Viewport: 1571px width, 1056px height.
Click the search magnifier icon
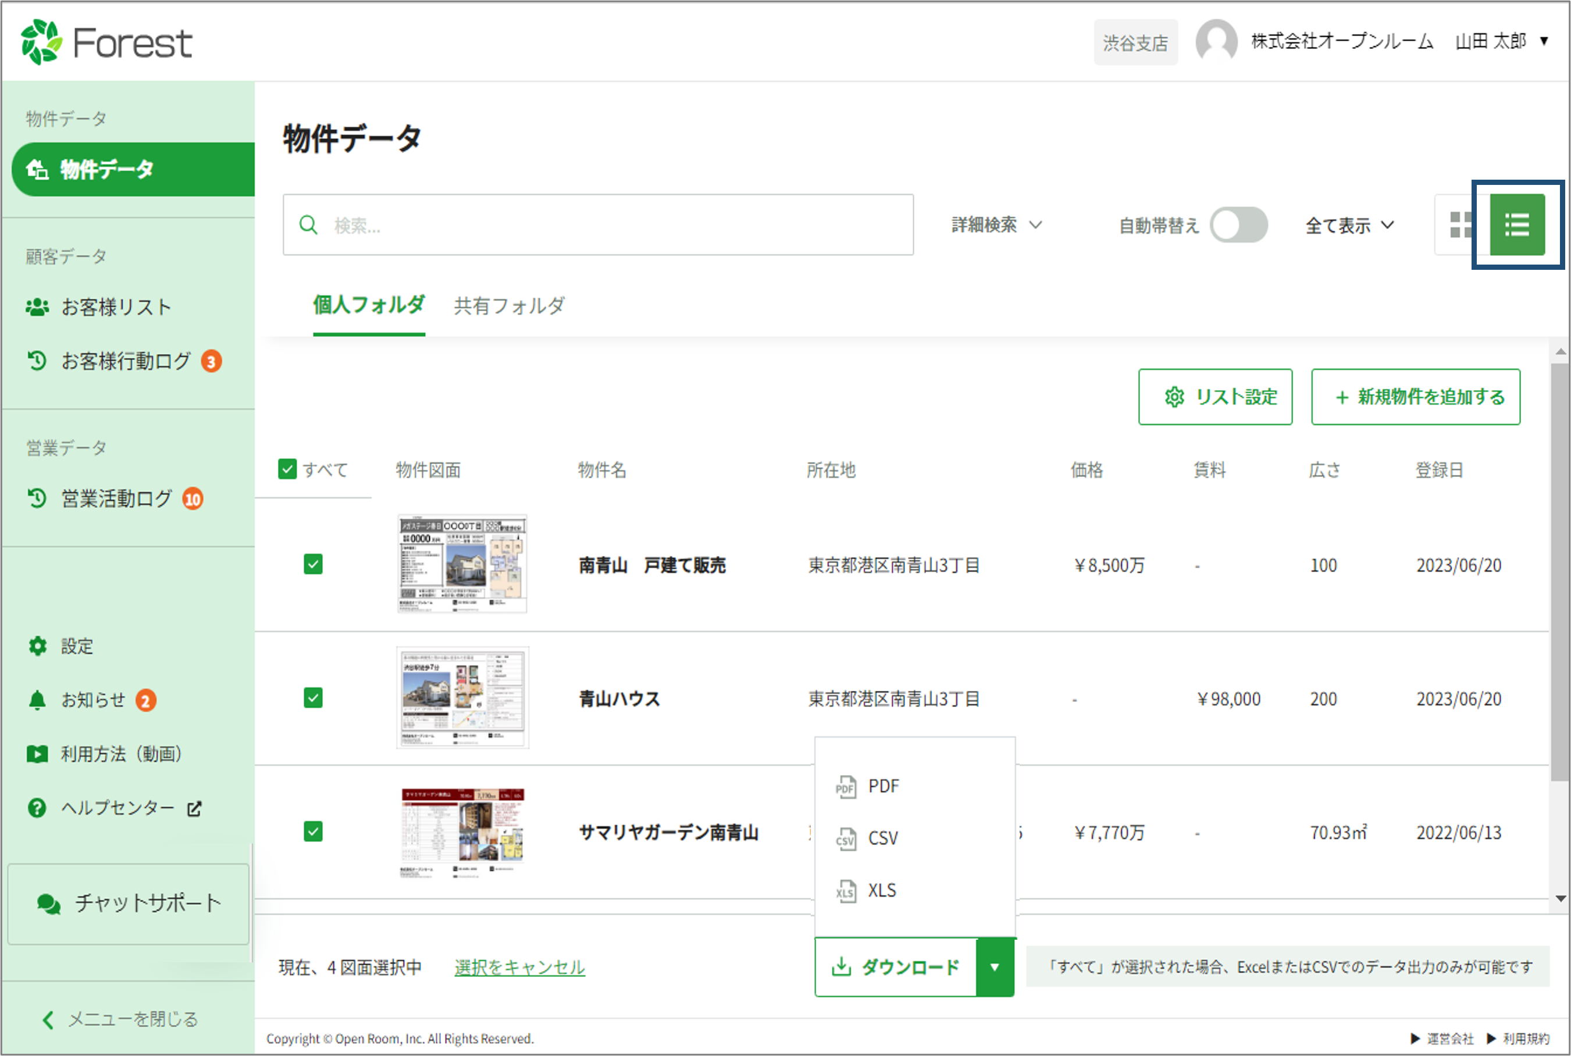coord(308,225)
